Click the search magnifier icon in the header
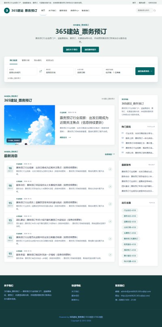Image resolution: width=162 pixels, height=327 pixels. pyautogui.click(x=155, y=11)
